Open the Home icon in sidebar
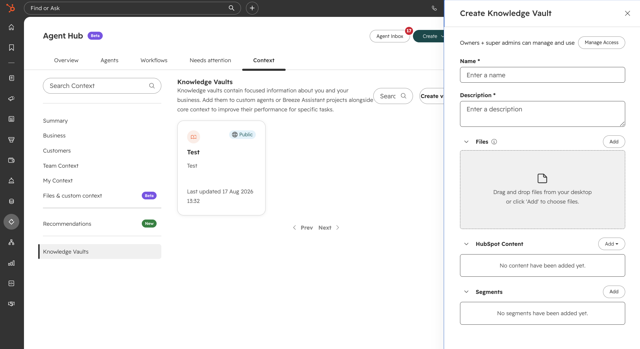640x349 pixels. [11, 27]
